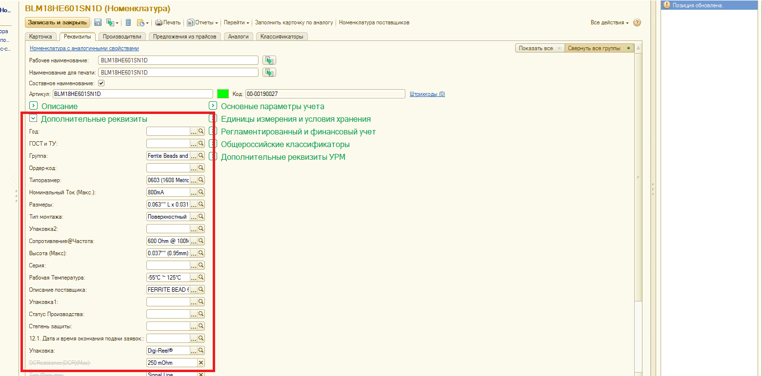
Task: Clear the DCResistance 250 mOhm value with X
Action: click(201, 362)
